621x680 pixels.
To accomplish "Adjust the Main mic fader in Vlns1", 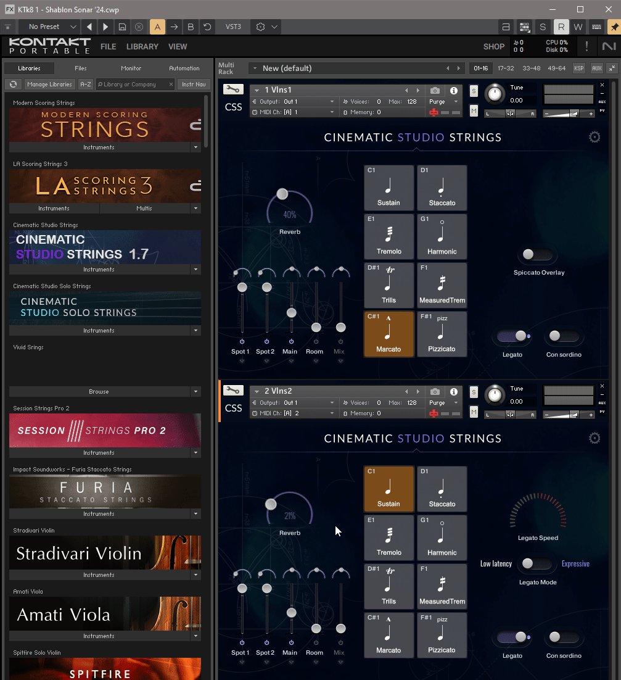I will [292, 313].
